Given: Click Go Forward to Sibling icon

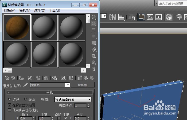Looking at the screenshot, I should pos(92,78).
